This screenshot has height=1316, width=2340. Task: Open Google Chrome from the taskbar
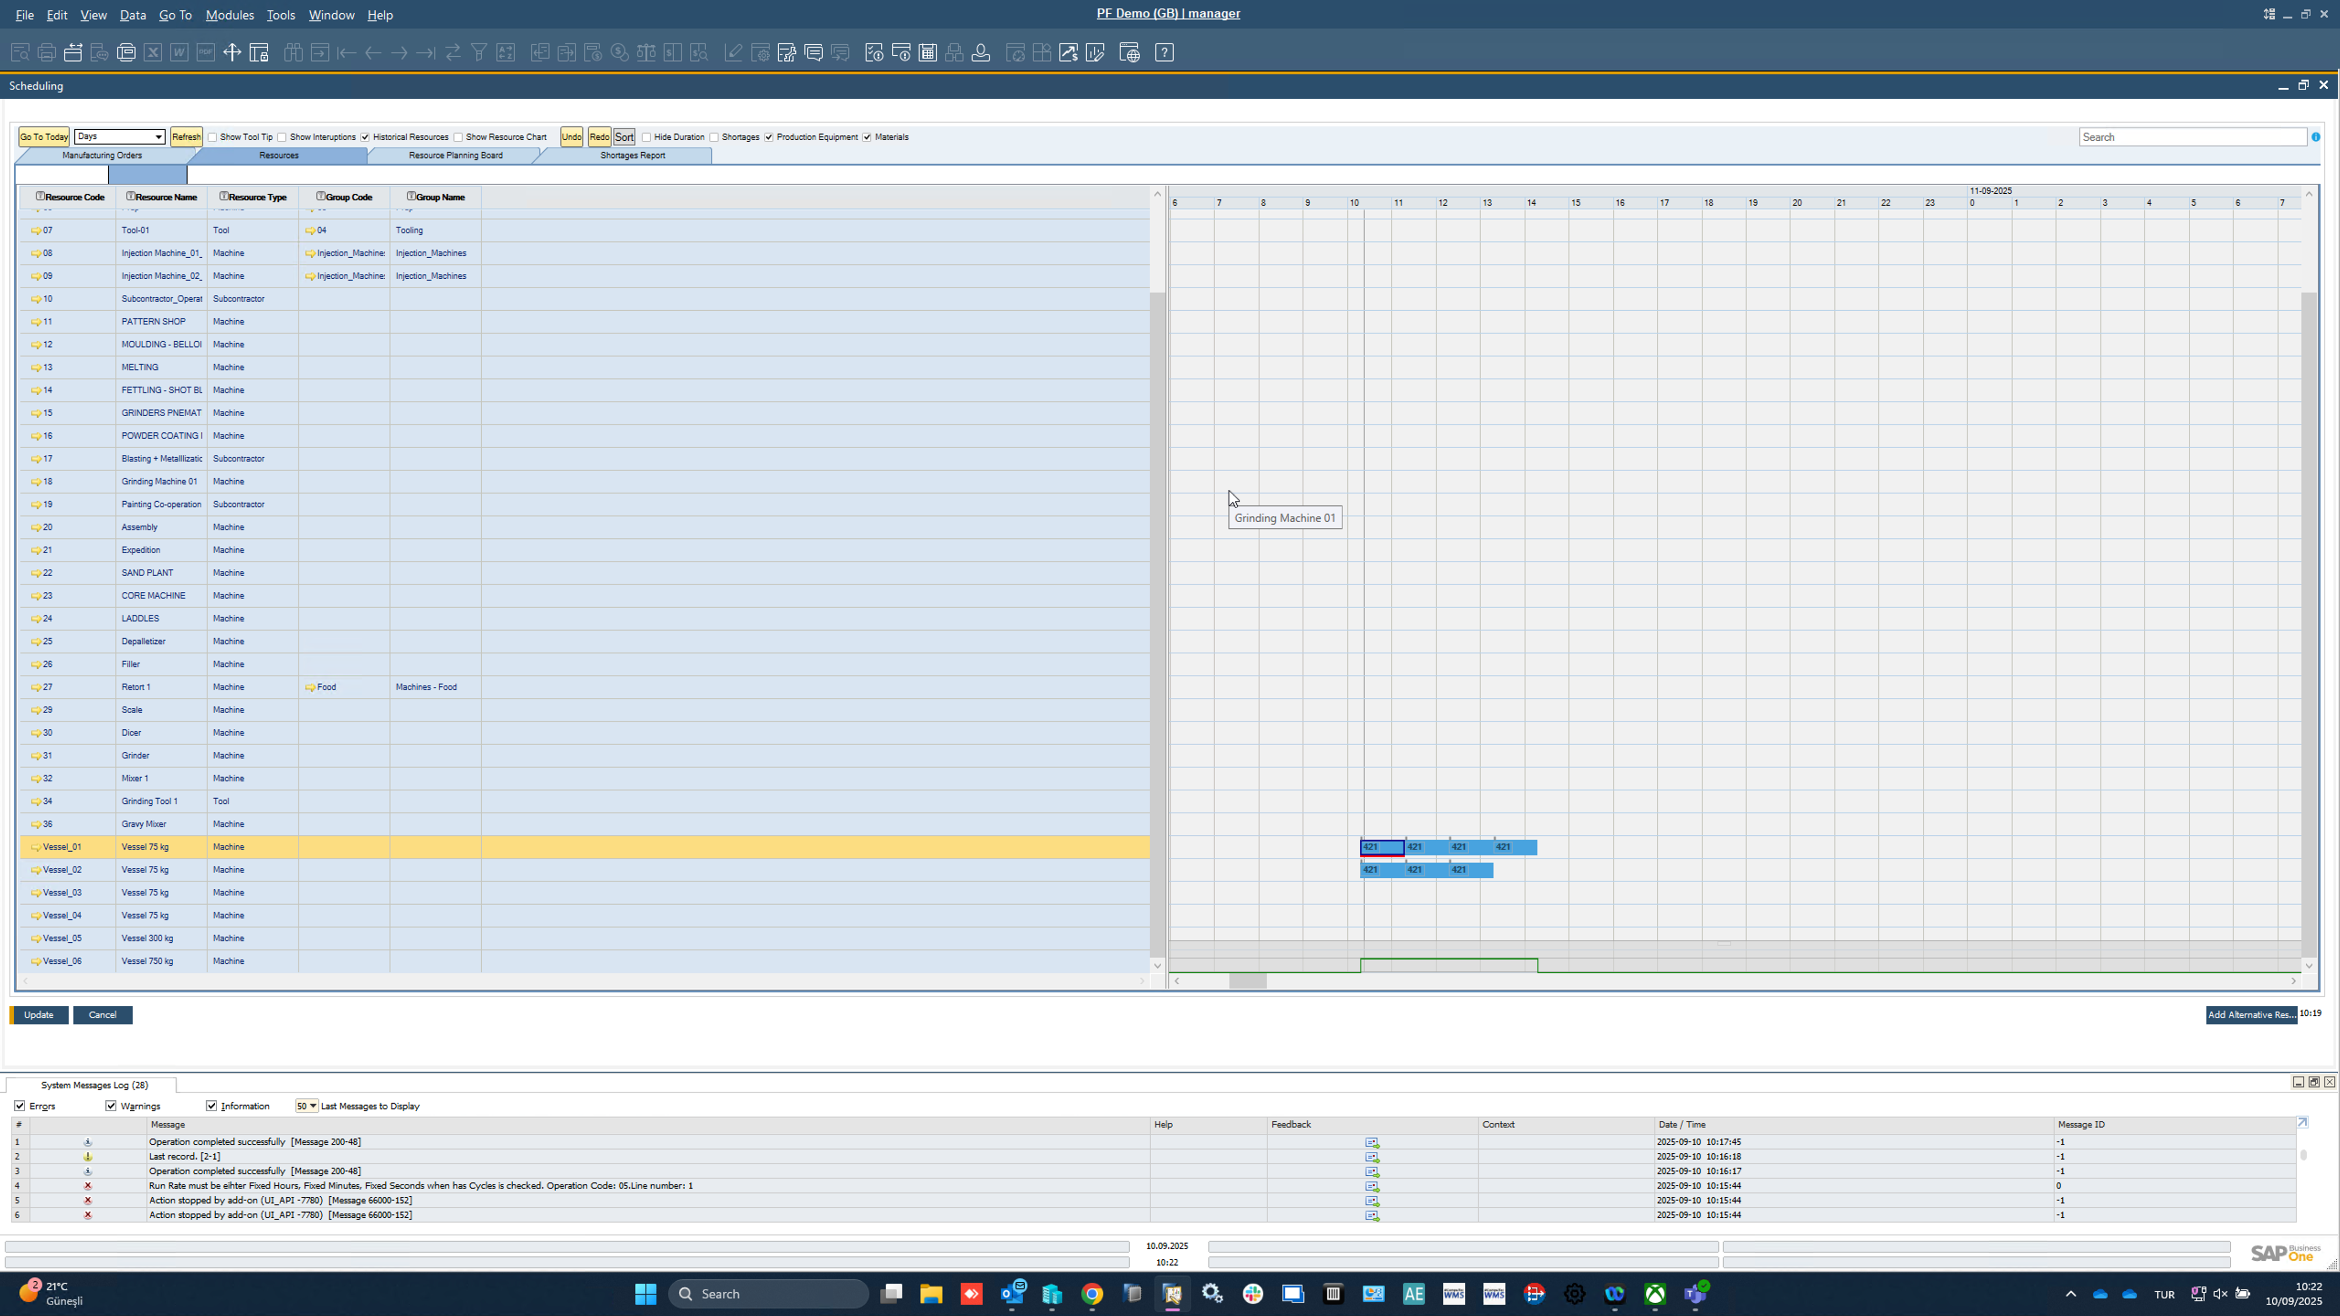[x=1092, y=1293]
